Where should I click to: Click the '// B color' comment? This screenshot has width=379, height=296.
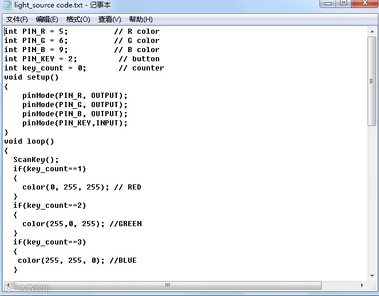point(137,50)
